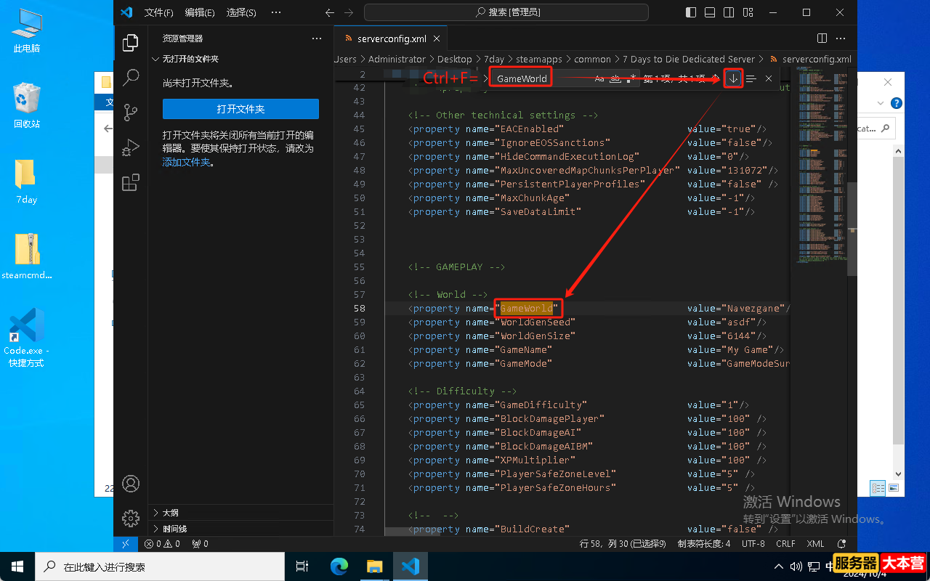This screenshot has width=930, height=581.
Task: Change encoding via UTF-8 status item
Action: point(753,543)
